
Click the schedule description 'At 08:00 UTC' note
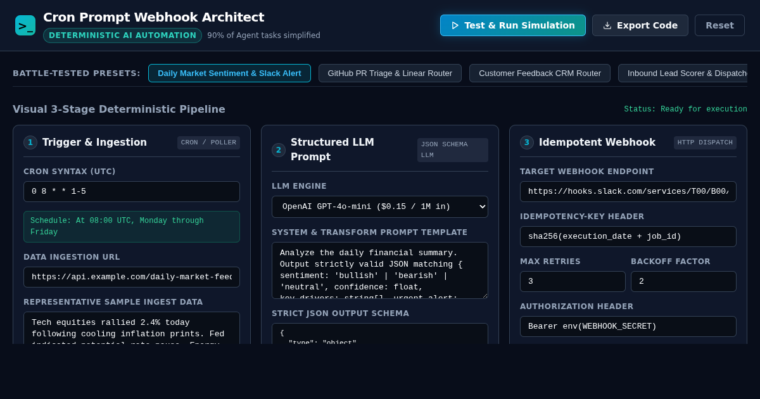[132, 227]
